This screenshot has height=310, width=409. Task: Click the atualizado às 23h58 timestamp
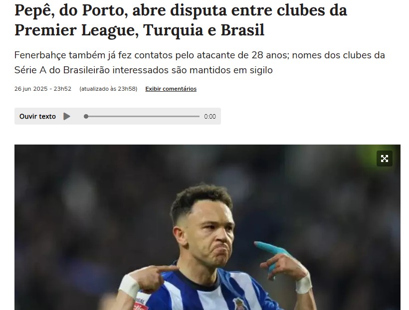(x=108, y=89)
